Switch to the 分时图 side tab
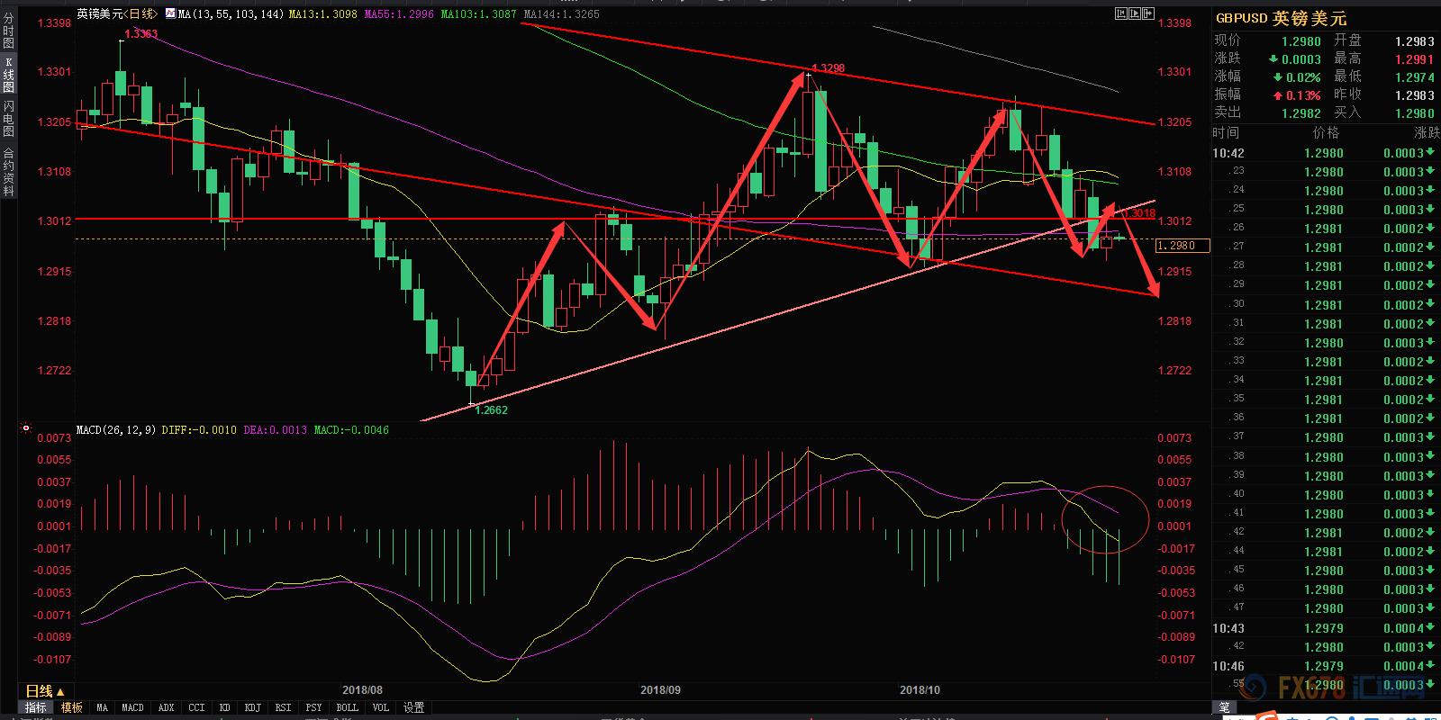The width and height of the screenshot is (1441, 720). click(x=8, y=30)
